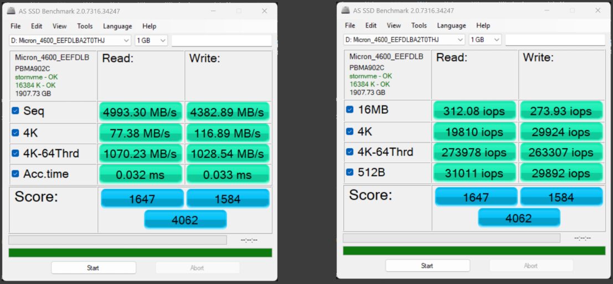
Task: Click the empty text field beside the size dropdown in the MB/s window
Action: 221,40
